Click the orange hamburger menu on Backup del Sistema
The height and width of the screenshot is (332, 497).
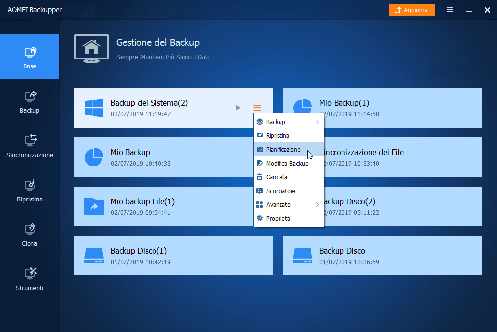click(257, 108)
